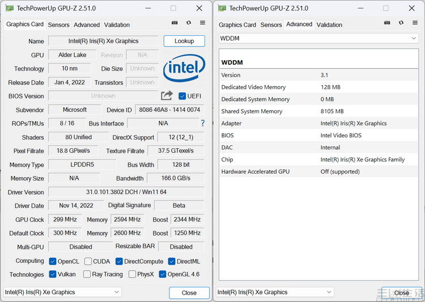Expand the WDDM category dropdown
The height and width of the screenshot is (302, 425).
coord(318,38)
